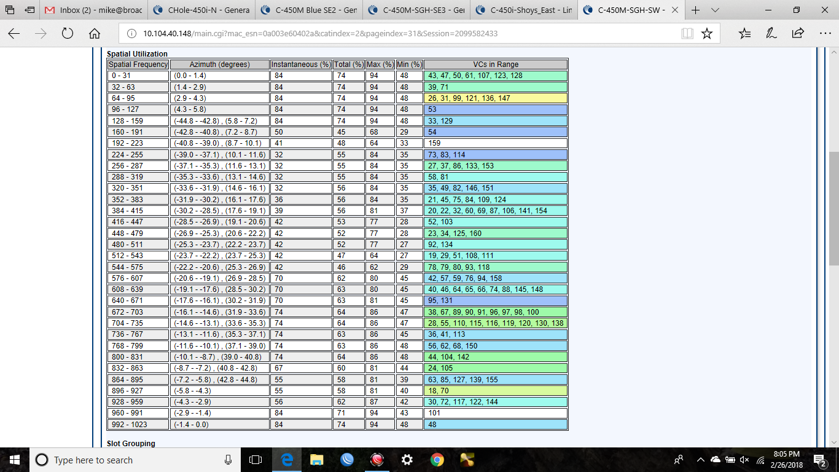Open a new tab with the plus button
839x472 pixels.
pos(696,10)
